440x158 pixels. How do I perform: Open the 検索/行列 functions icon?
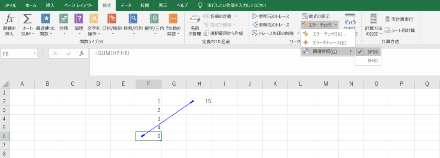(x=133, y=19)
